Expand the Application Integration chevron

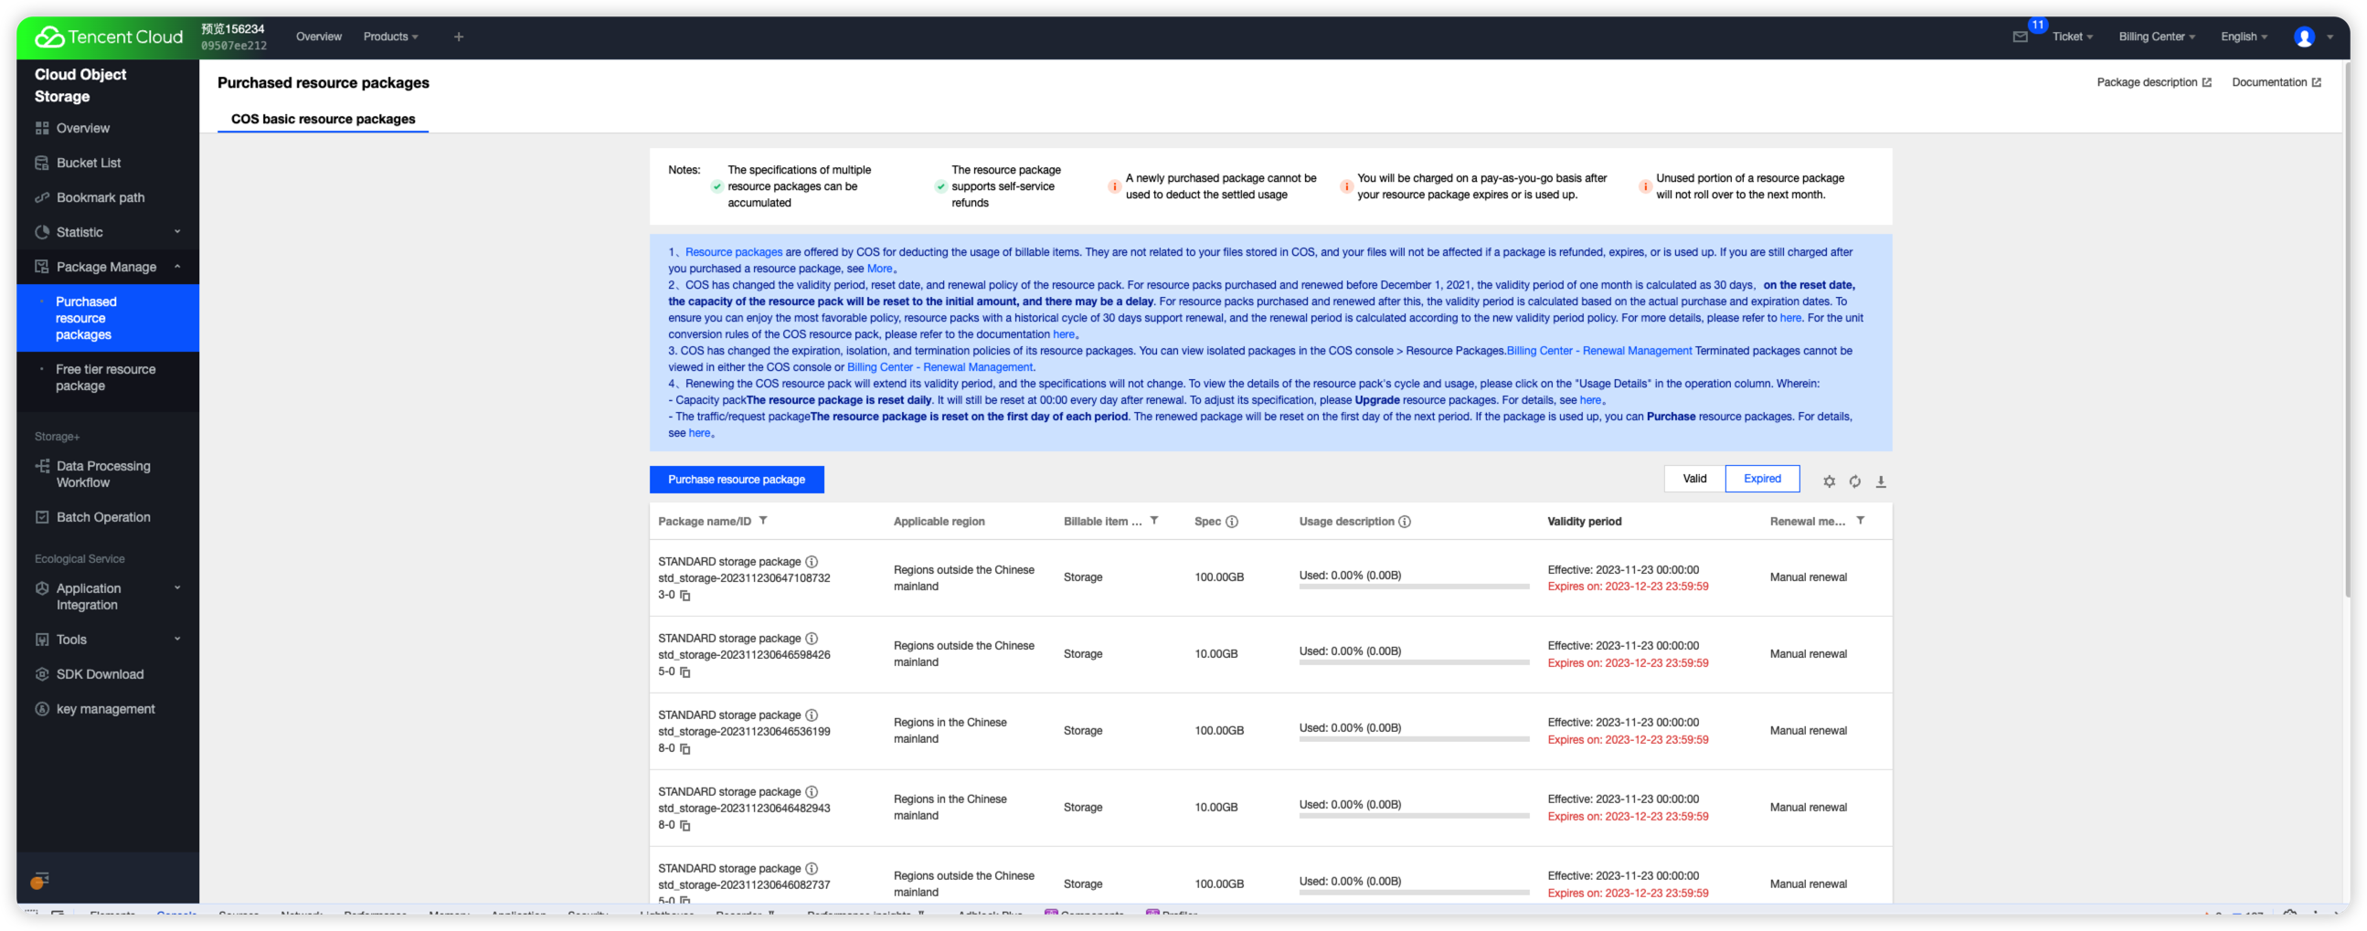pyautogui.click(x=177, y=588)
